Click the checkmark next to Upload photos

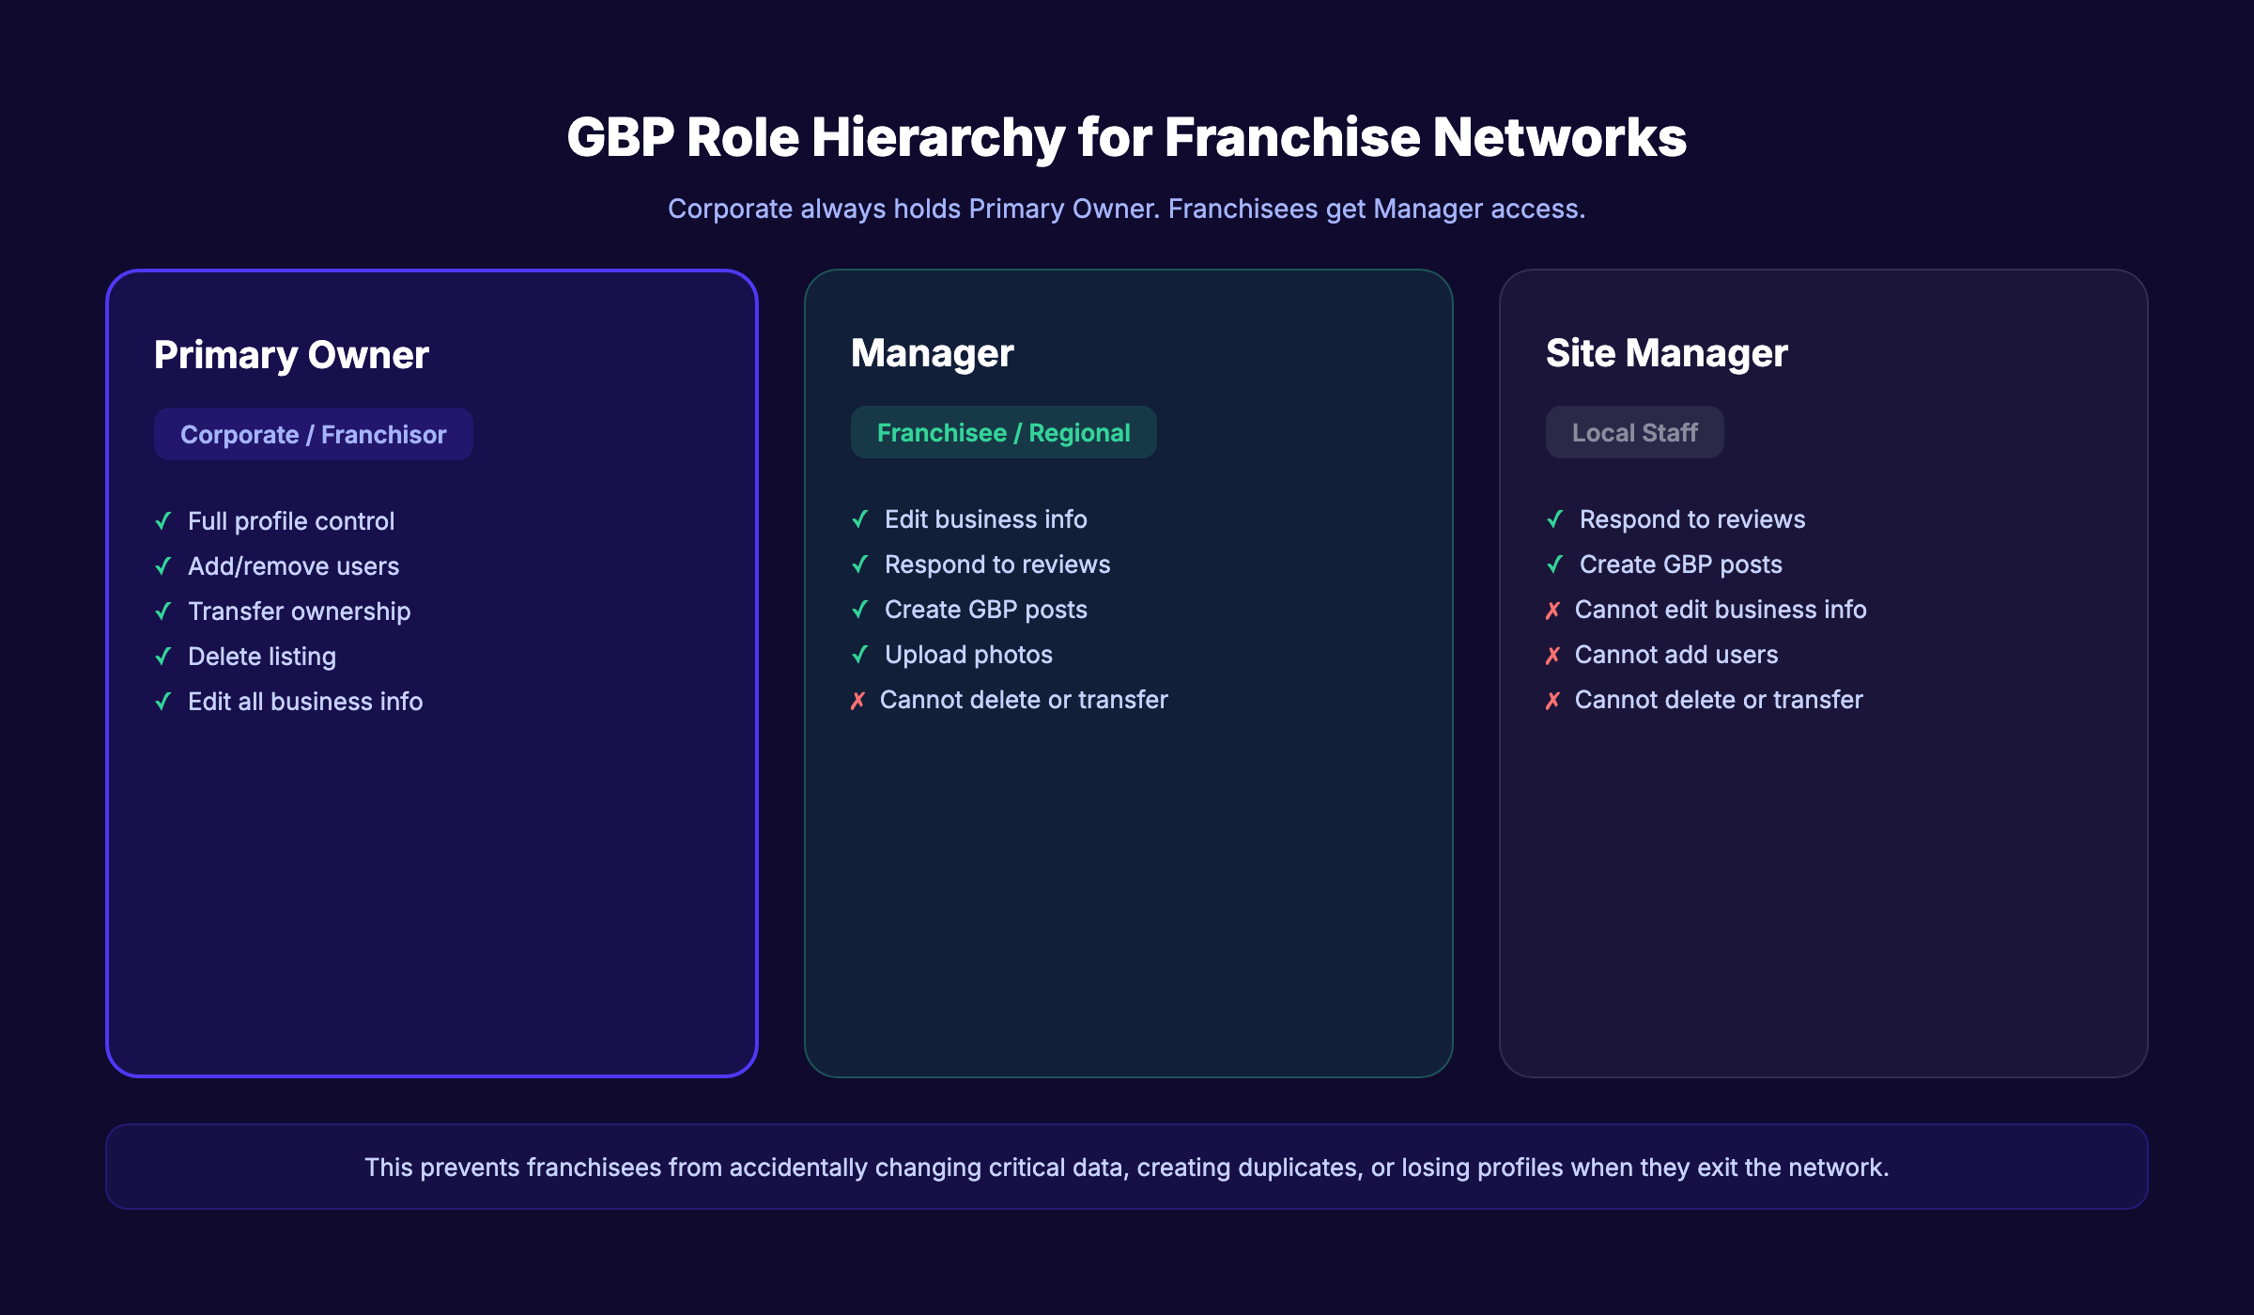859,655
